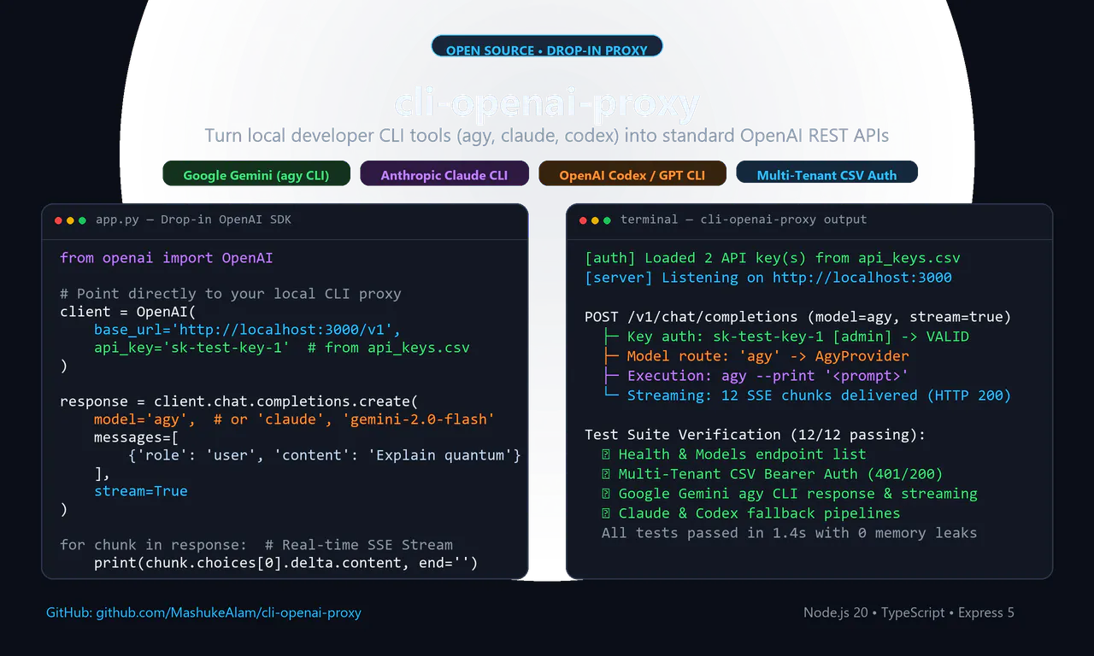Image resolution: width=1094 pixels, height=656 pixels.
Task: Click the 'response = client.chat.completions.create(' line
Action: tap(239, 401)
